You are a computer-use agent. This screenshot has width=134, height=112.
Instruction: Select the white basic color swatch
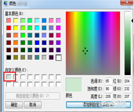[x=58, y=58]
